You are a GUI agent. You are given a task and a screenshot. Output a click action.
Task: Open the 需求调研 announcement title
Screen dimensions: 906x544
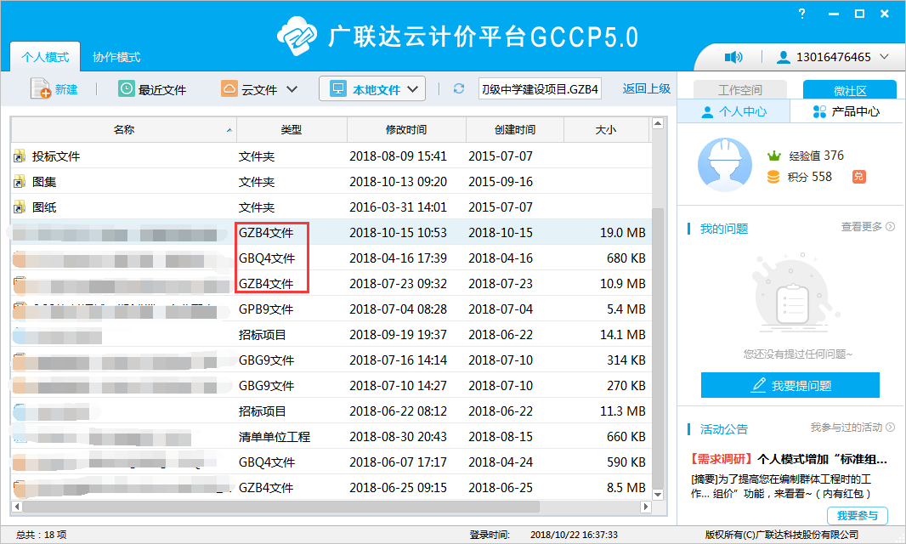tap(789, 459)
